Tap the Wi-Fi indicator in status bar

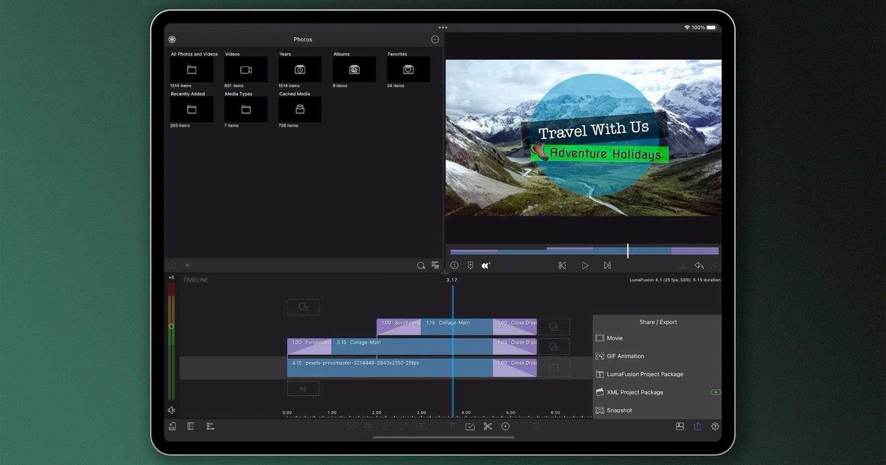pos(687,27)
